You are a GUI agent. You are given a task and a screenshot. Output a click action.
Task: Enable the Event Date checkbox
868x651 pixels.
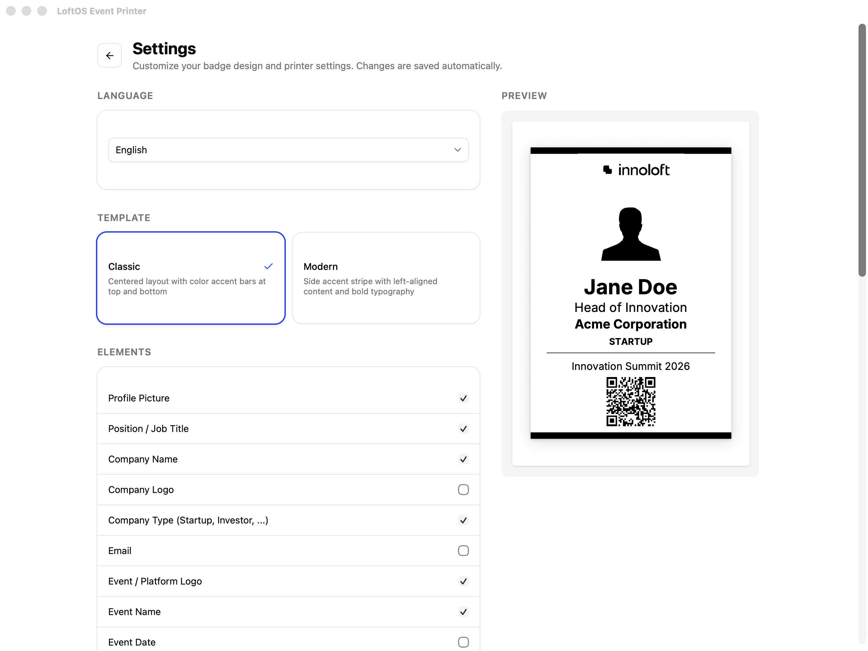pos(463,643)
